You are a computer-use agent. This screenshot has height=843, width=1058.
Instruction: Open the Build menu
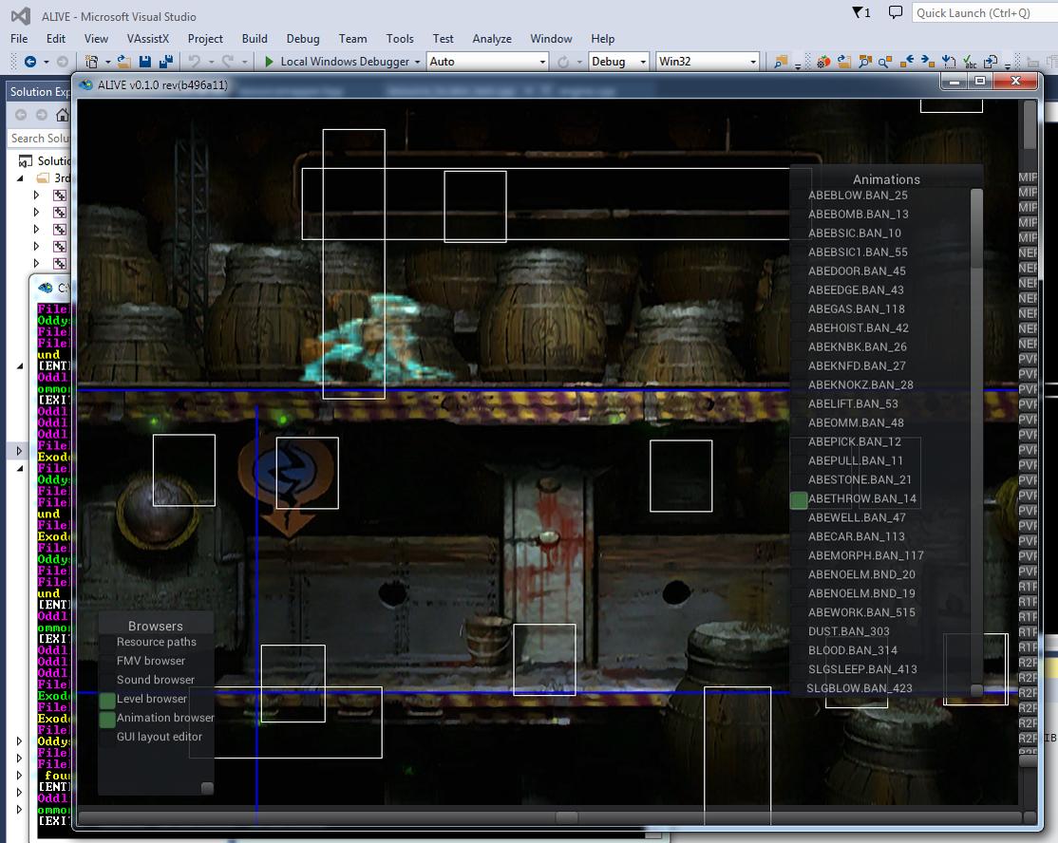pos(255,39)
